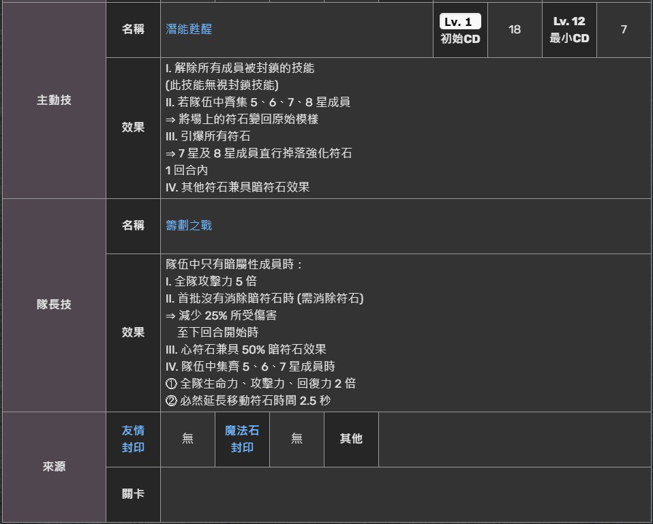Open the 潛能甦醒 active skill link
Image resolution: width=653 pixels, height=524 pixels.
189,29
